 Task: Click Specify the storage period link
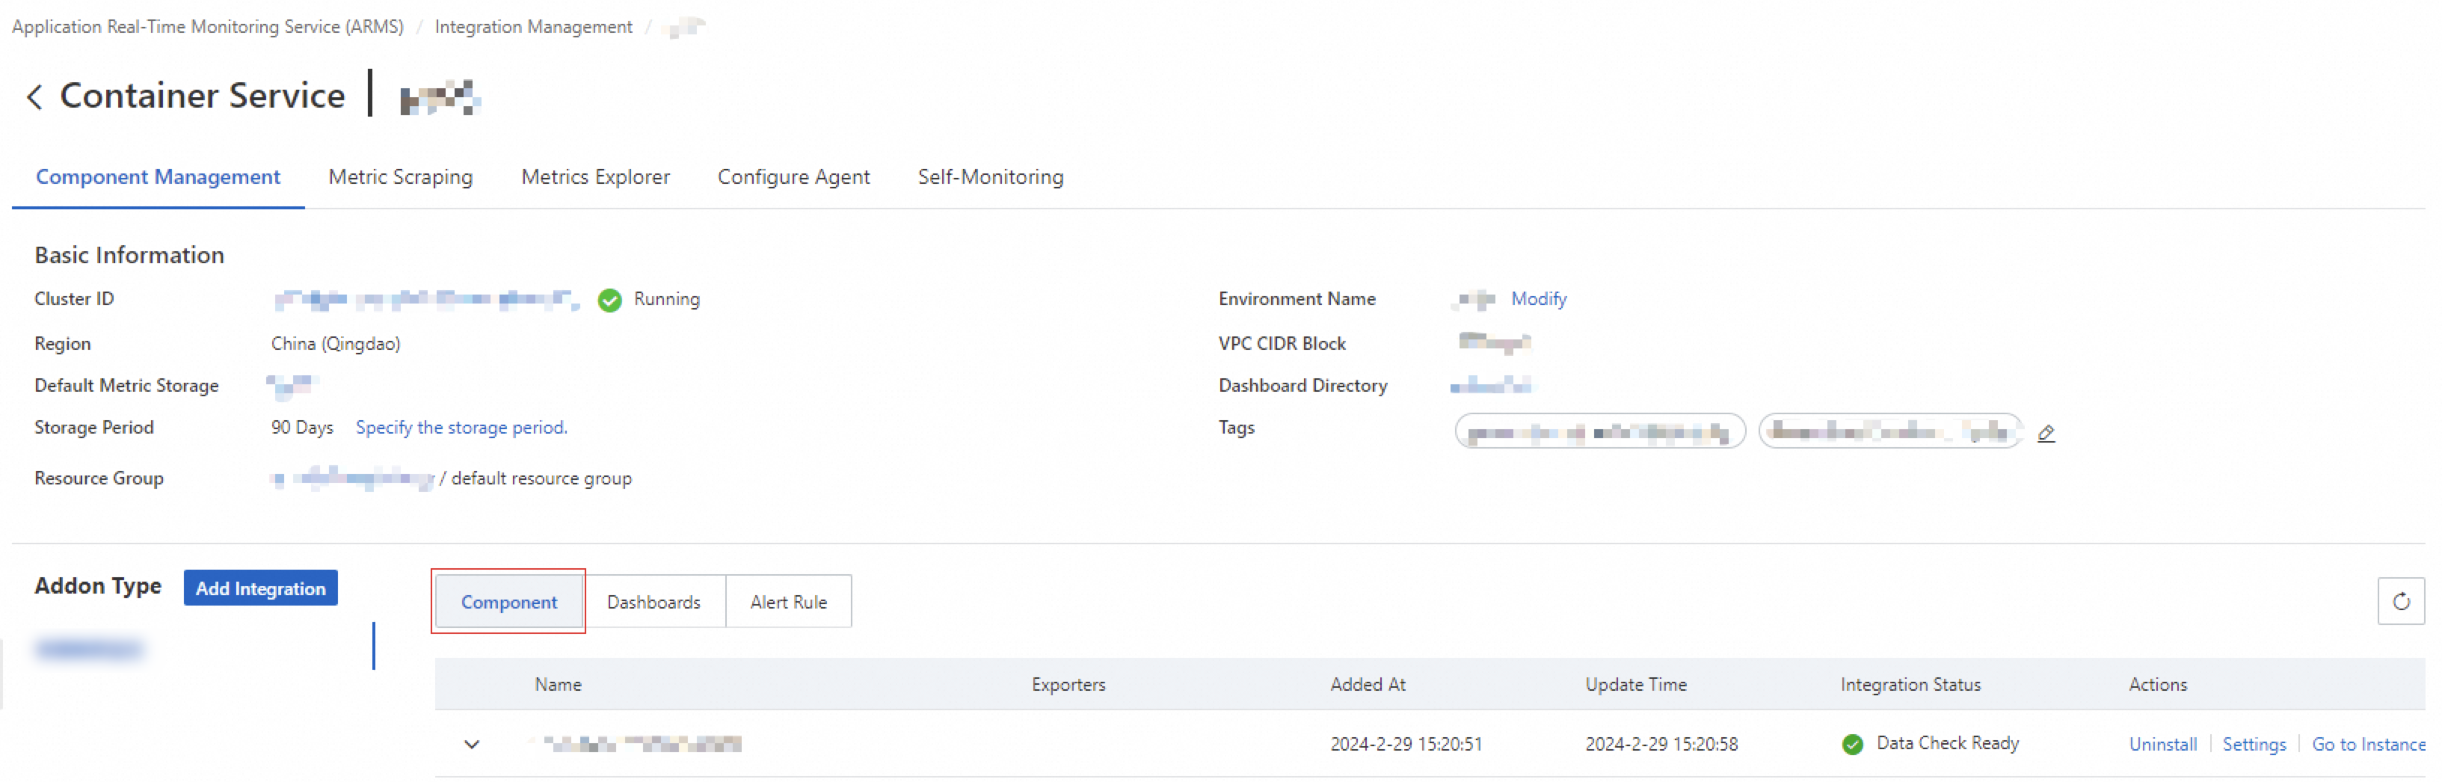461,428
